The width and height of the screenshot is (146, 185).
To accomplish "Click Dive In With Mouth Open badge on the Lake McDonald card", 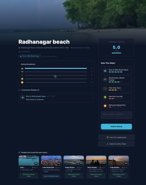I will click(x=51, y=176).
